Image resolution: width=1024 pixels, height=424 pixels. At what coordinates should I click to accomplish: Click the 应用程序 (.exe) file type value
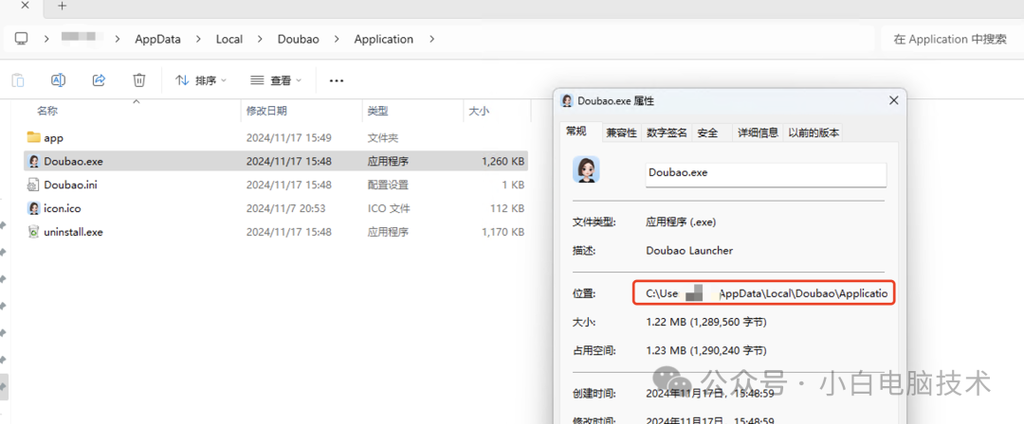[x=681, y=221]
